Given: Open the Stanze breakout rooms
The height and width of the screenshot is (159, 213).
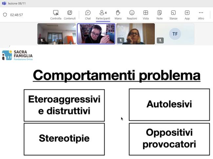Looking at the screenshot, I should [173, 15].
